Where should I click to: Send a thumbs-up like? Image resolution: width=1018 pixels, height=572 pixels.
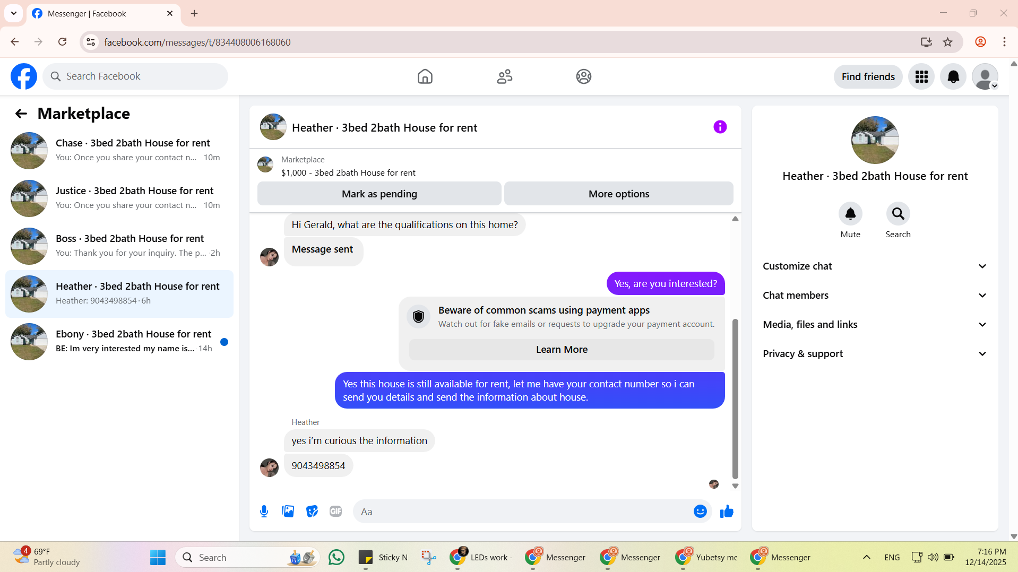pos(727,512)
